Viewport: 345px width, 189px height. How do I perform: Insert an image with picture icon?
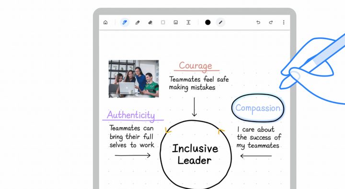(175, 22)
